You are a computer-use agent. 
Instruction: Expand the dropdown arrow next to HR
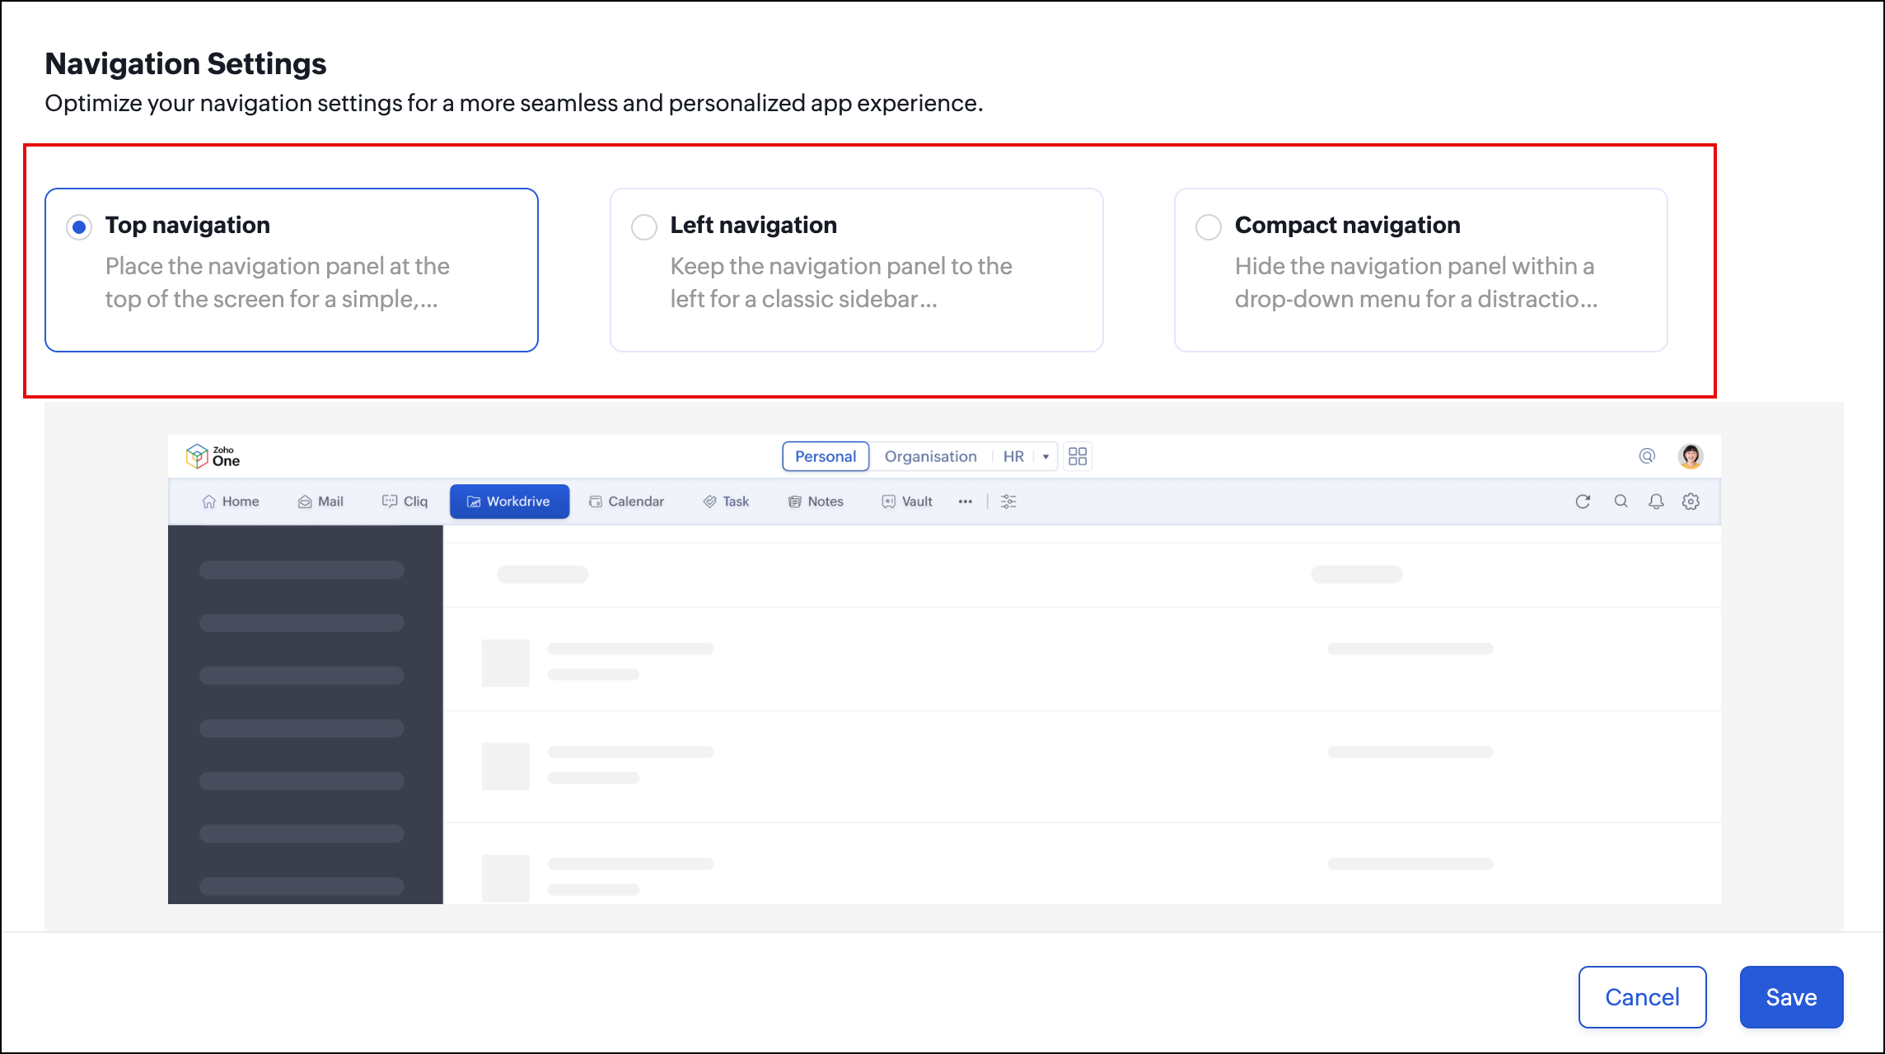coord(1045,457)
